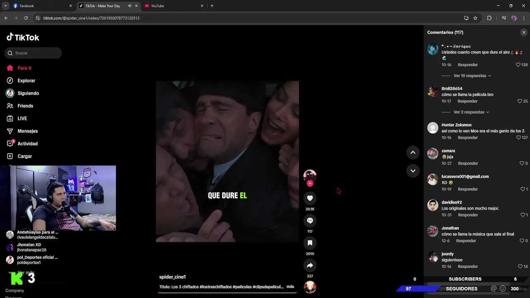Screen dimensions: 530x298
Task: Seek on the video progress bar
Action: [x=227, y=293]
